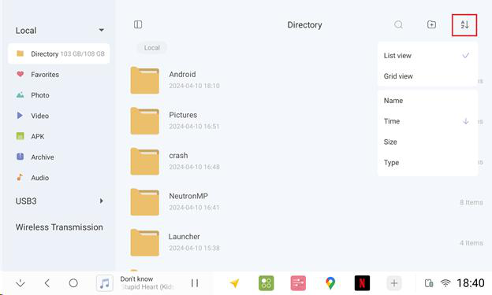
Task: Toggle the sidebar panel icon
Action: point(138,24)
